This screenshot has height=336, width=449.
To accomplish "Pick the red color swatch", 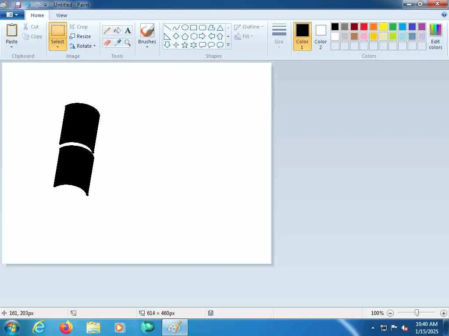I will (x=364, y=27).
